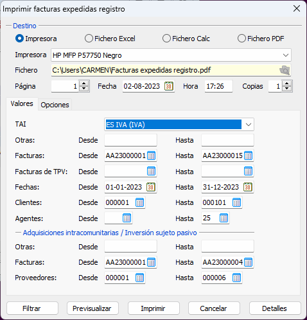Open lookup icon for Clientes Hasta 000101
This screenshot has height=320, width=307.
pos(237,202)
